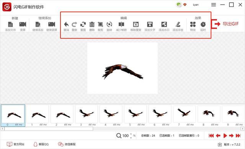Click the Delay (延时) clock icon
This screenshot has height=149, width=245.
(203, 24)
